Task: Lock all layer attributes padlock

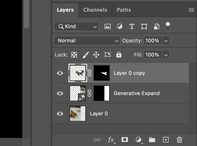Action: [119, 55]
